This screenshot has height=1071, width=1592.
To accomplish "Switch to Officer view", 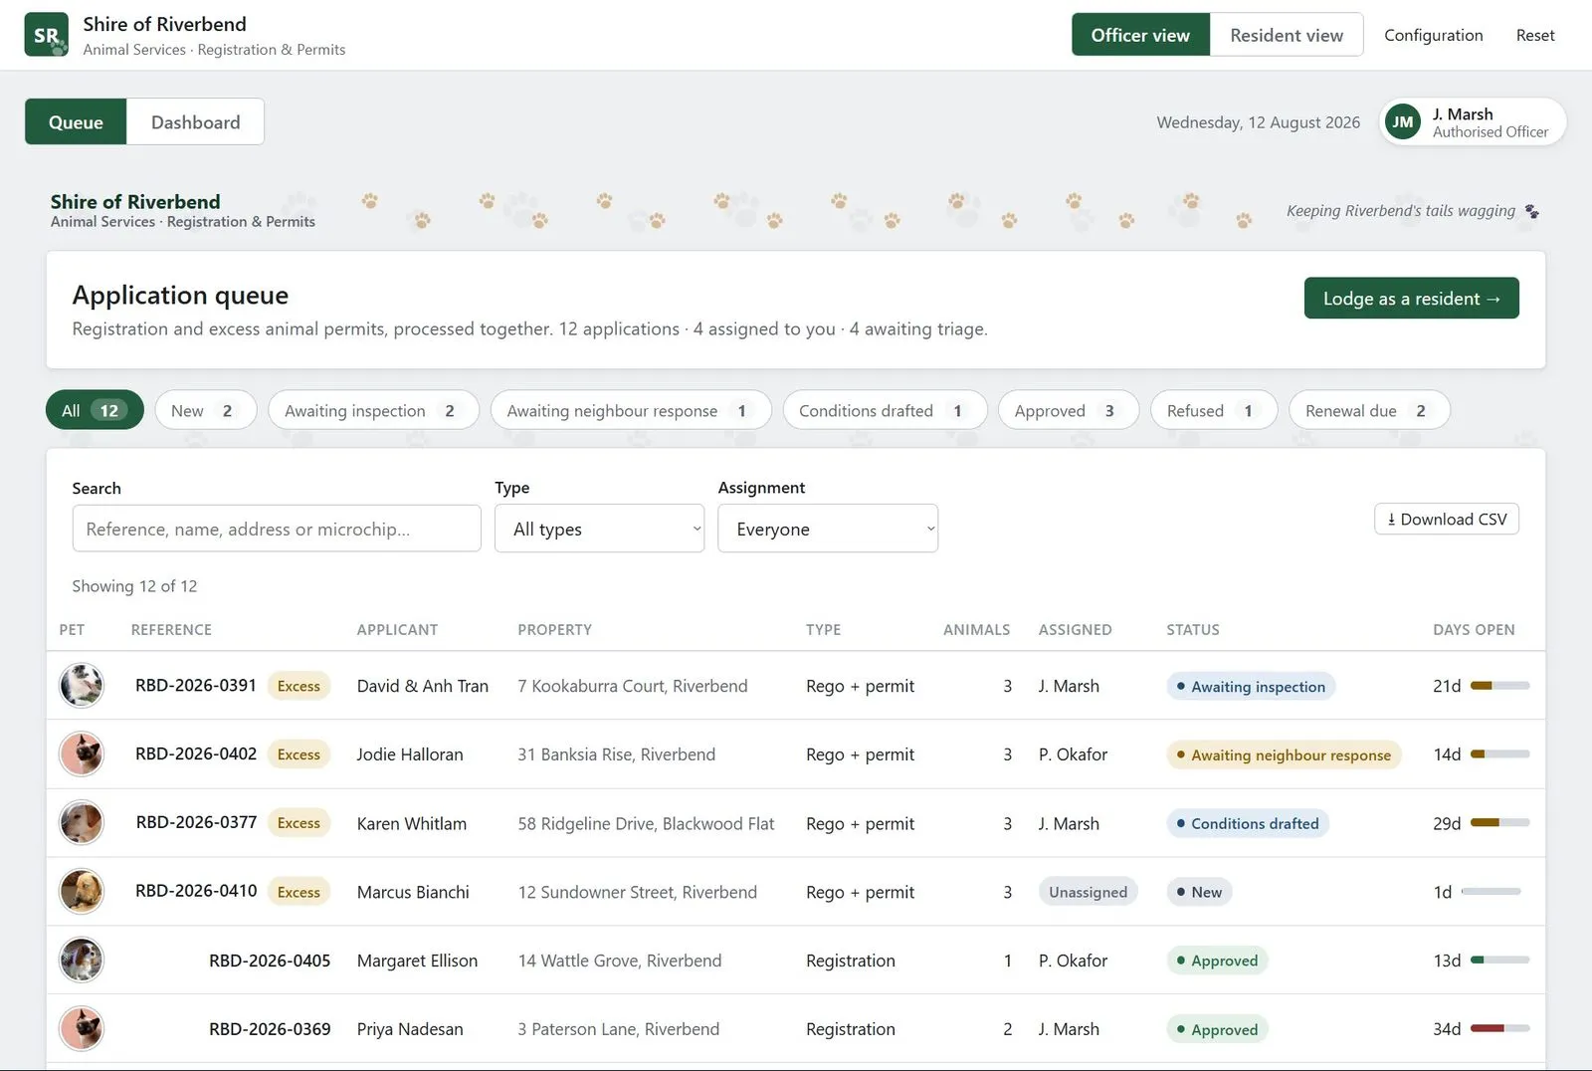I will click(1140, 35).
